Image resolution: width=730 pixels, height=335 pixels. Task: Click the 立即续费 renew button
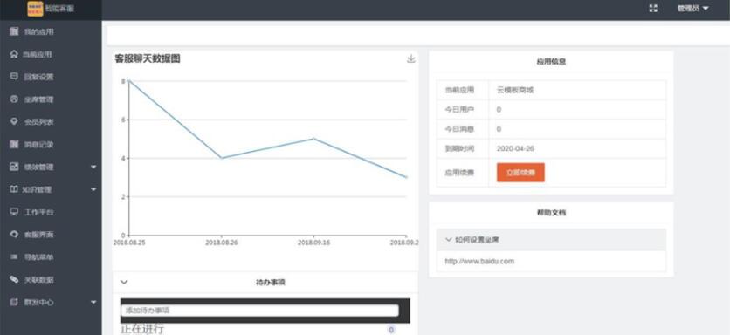pyautogui.click(x=520, y=172)
